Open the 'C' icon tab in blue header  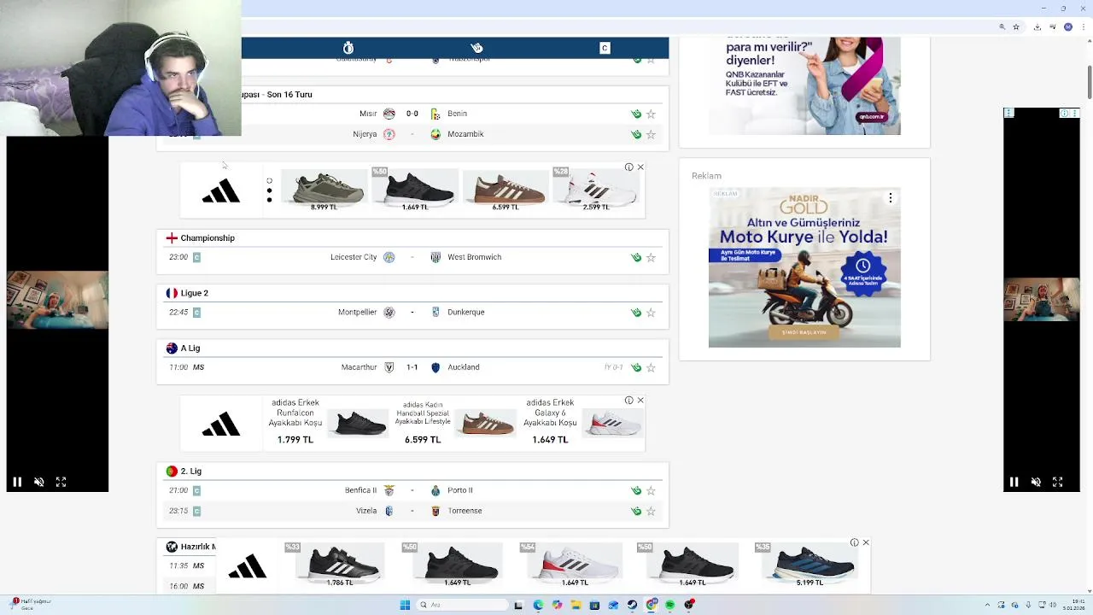[x=605, y=48]
